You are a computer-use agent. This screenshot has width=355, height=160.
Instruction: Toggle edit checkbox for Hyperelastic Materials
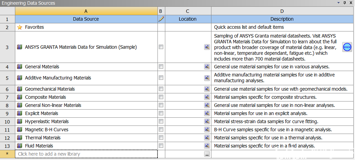[161, 121]
